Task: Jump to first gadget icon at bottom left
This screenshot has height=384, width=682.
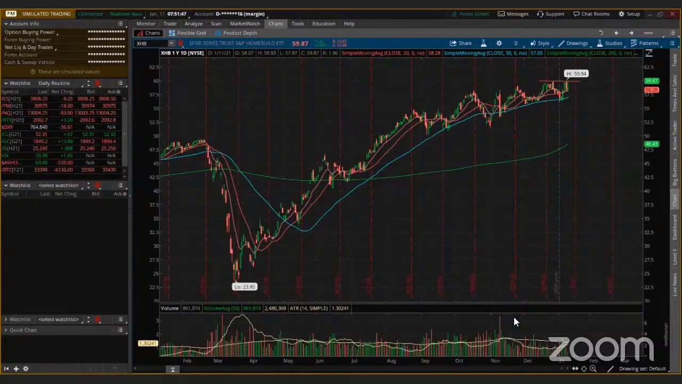Action: [6, 369]
